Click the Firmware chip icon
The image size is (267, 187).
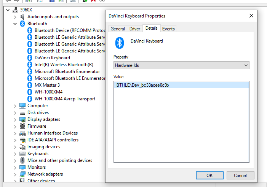coord(22,126)
